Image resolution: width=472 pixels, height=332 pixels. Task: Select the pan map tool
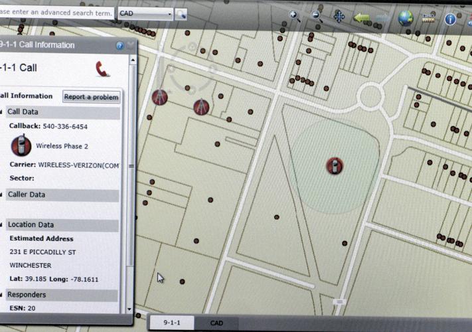(339, 17)
